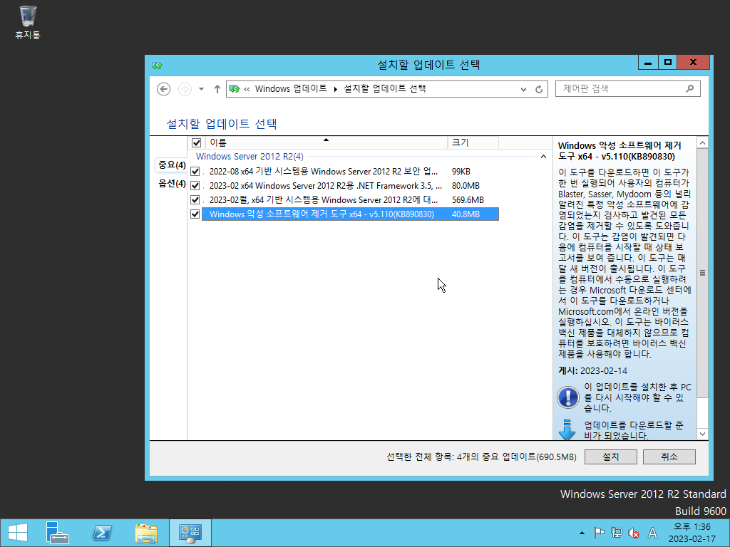The image size is (730, 547).
Task: Select the 2023-02 x64 .NET Framework 3.5 row
Action: tap(350, 186)
